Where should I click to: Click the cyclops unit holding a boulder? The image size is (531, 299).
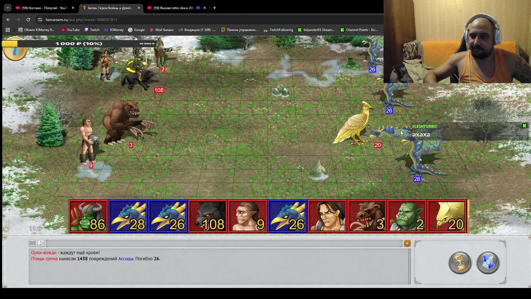click(x=88, y=141)
